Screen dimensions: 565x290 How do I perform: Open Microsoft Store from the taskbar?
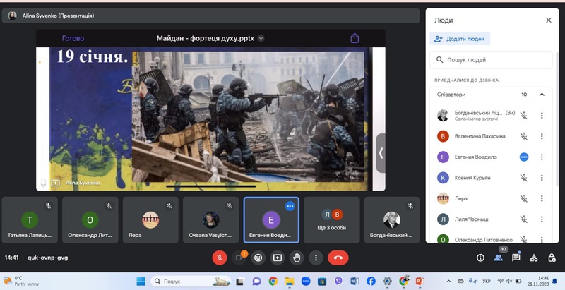click(322, 281)
